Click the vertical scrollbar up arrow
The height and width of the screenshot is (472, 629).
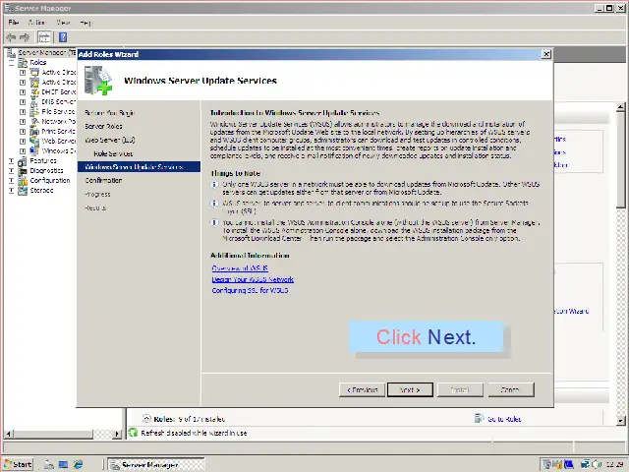tap(620, 107)
